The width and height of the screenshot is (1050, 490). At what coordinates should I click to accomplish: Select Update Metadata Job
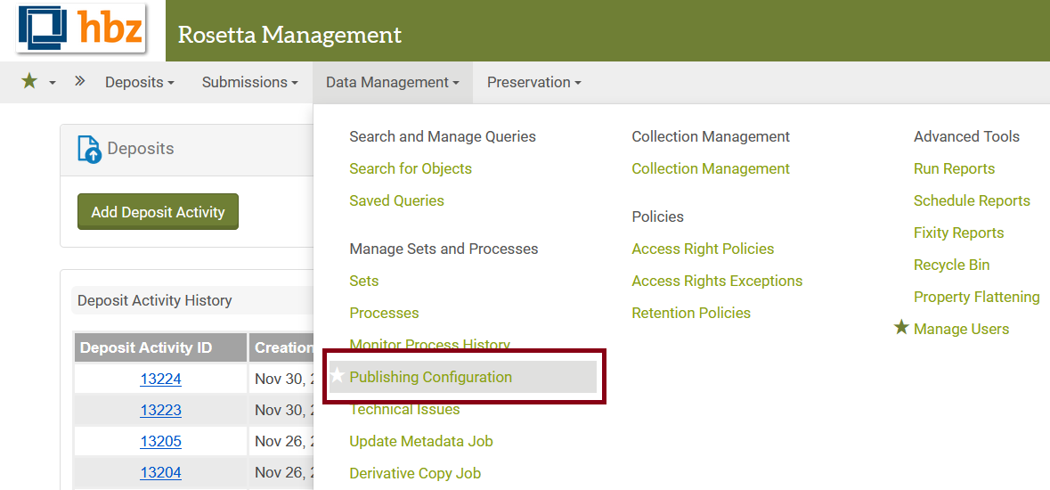(420, 441)
